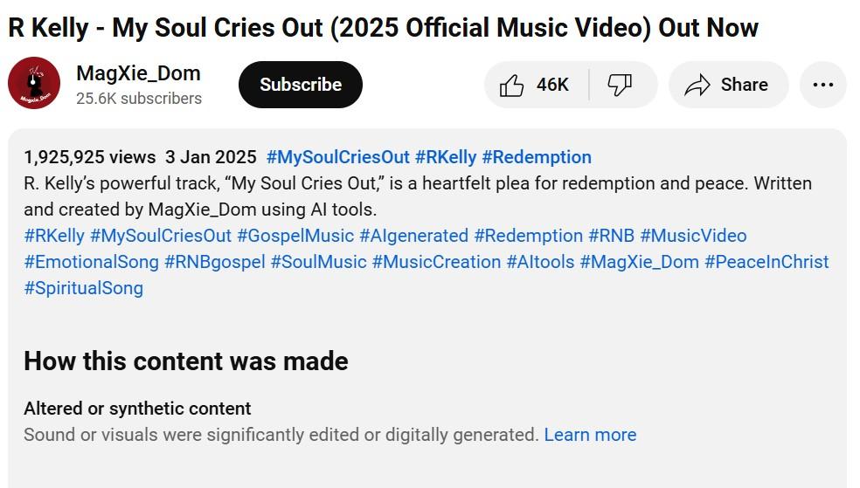Subscribe to the MagXie_Dom channel
This screenshot has width=860, height=488.
(301, 85)
